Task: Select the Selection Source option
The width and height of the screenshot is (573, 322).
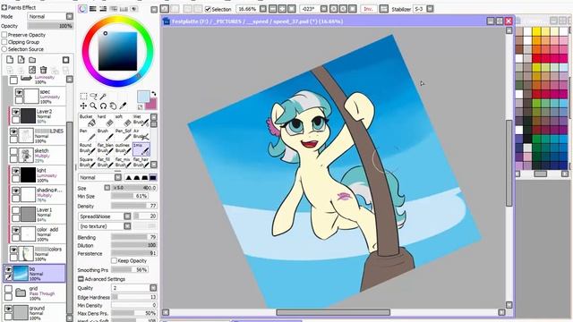Action: (x=4, y=49)
